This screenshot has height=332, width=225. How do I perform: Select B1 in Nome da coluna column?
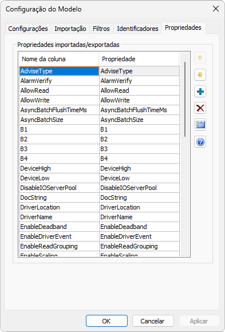(x=59, y=129)
